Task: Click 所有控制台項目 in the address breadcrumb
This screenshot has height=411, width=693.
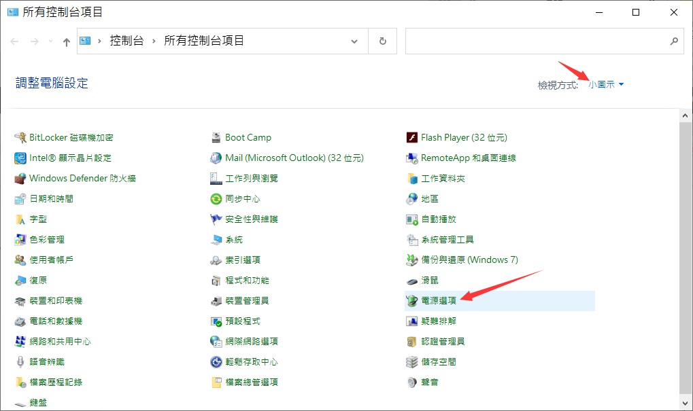Action: [204, 41]
